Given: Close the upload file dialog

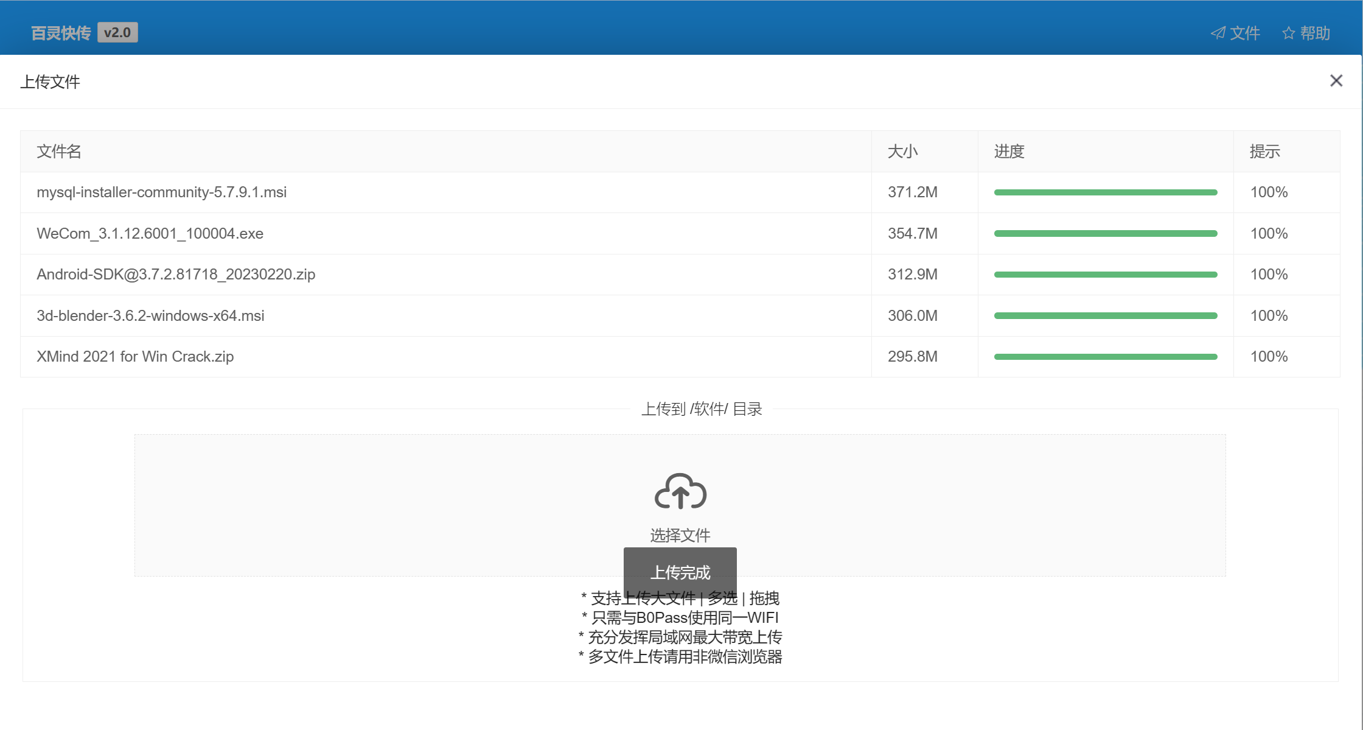Looking at the screenshot, I should [x=1336, y=81].
